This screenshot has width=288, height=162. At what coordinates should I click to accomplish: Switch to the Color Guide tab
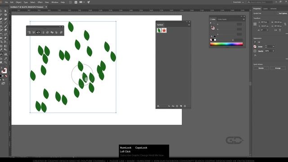coord(222,19)
